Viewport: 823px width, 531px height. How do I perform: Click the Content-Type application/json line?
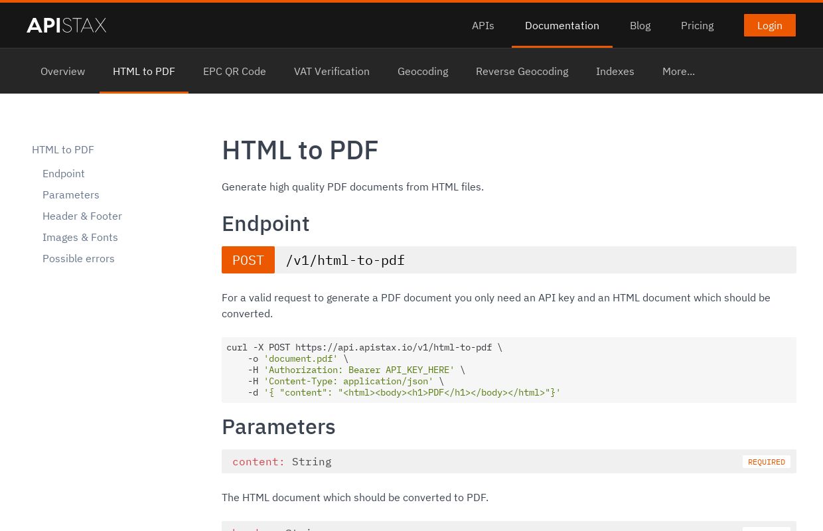click(x=346, y=381)
